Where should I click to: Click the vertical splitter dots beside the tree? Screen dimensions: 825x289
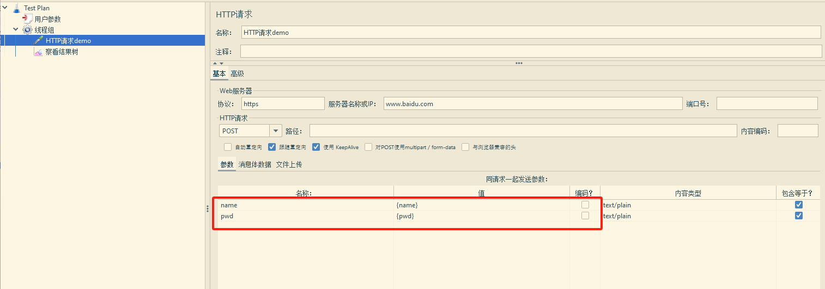[x=208, y=208]
